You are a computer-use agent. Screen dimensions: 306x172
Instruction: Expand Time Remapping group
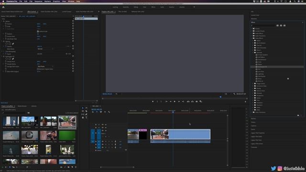click(2, 52)
